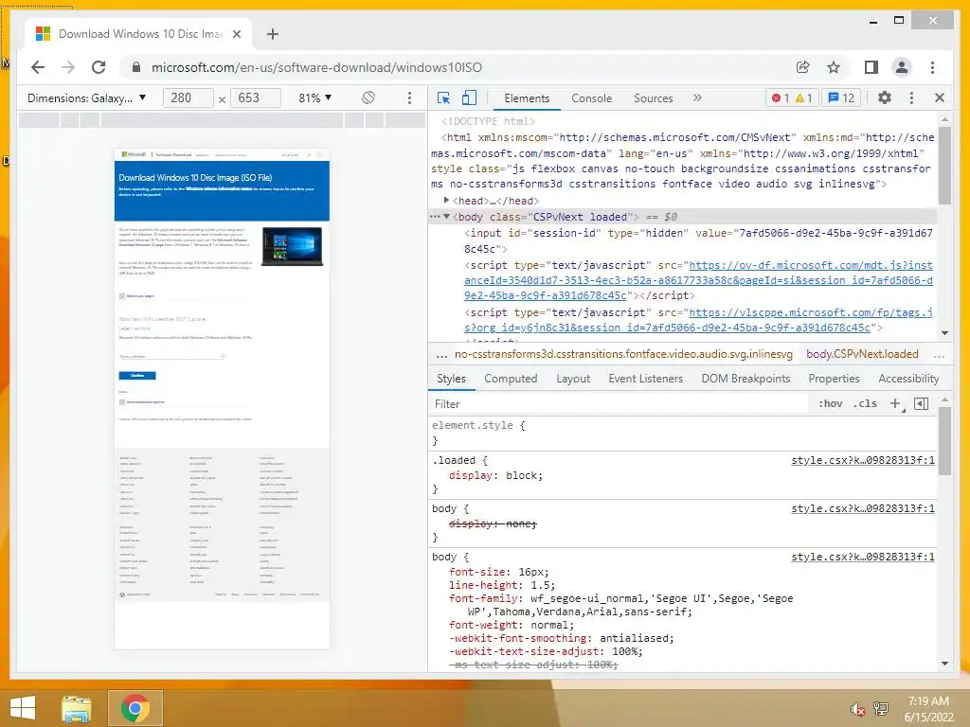970x727 pixels.
Task: Click the viewport width field showing 280
Action: (189, 98)
